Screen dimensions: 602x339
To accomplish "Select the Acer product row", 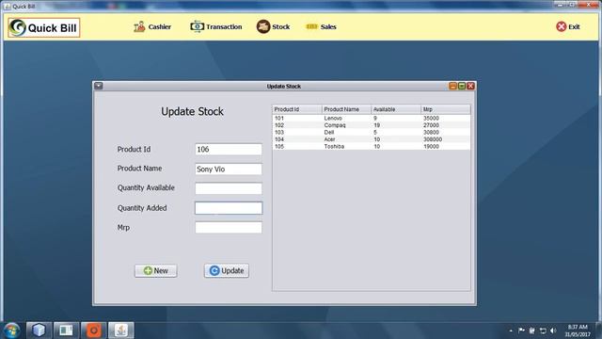I will tap(372, 139).
